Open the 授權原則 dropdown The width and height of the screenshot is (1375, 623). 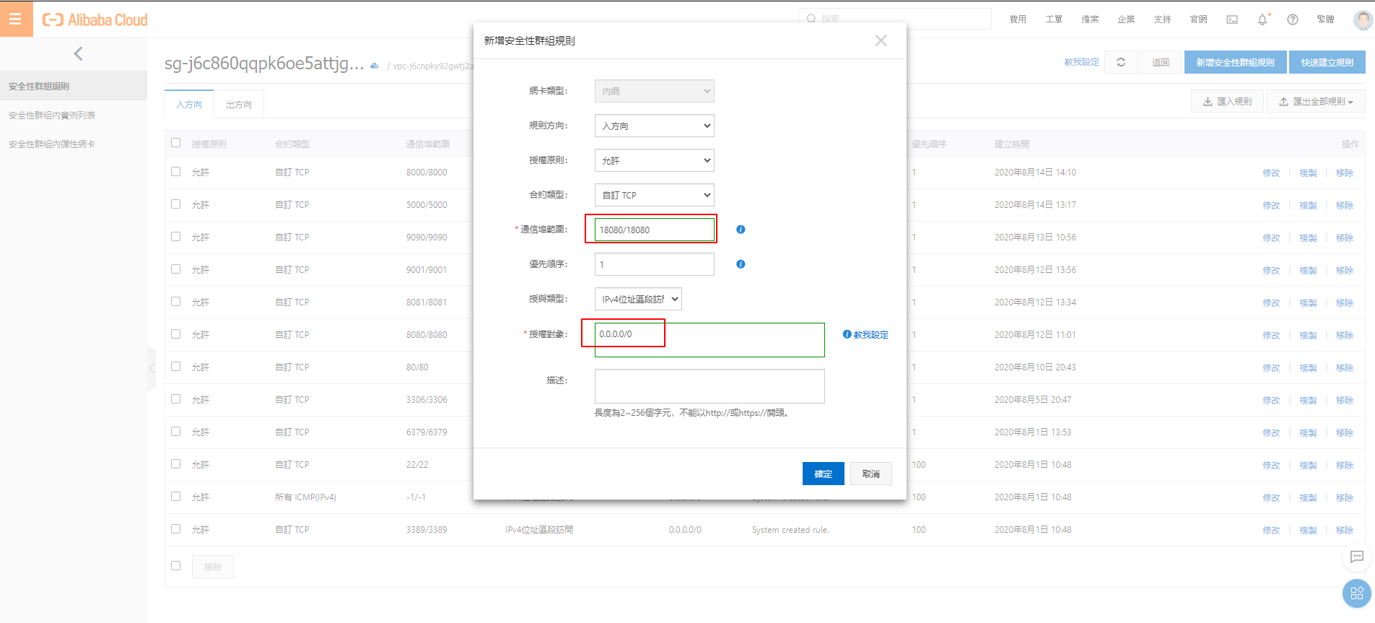click(x=655, y=160)
